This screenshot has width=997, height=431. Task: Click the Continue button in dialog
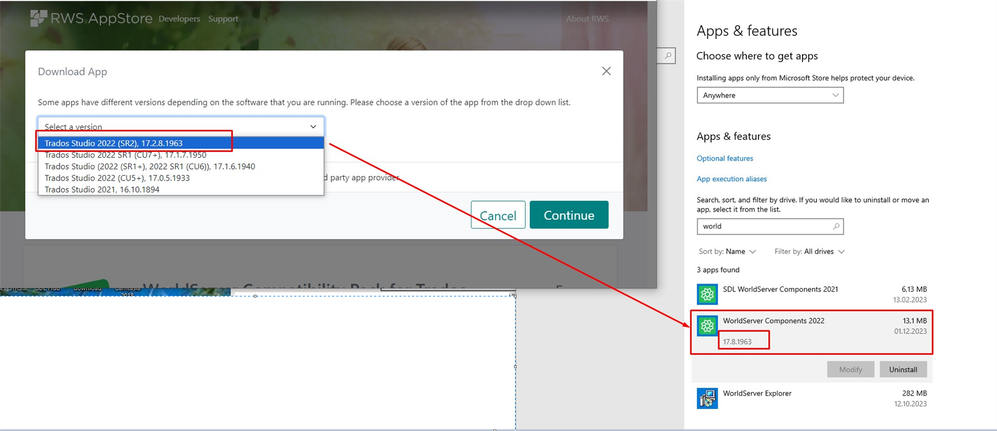coord(569,214)
